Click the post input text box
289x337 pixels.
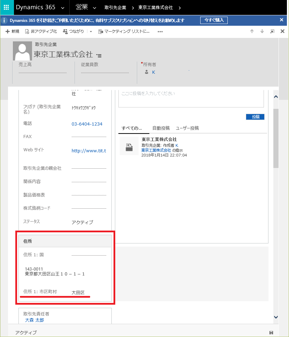coord(191,98)
